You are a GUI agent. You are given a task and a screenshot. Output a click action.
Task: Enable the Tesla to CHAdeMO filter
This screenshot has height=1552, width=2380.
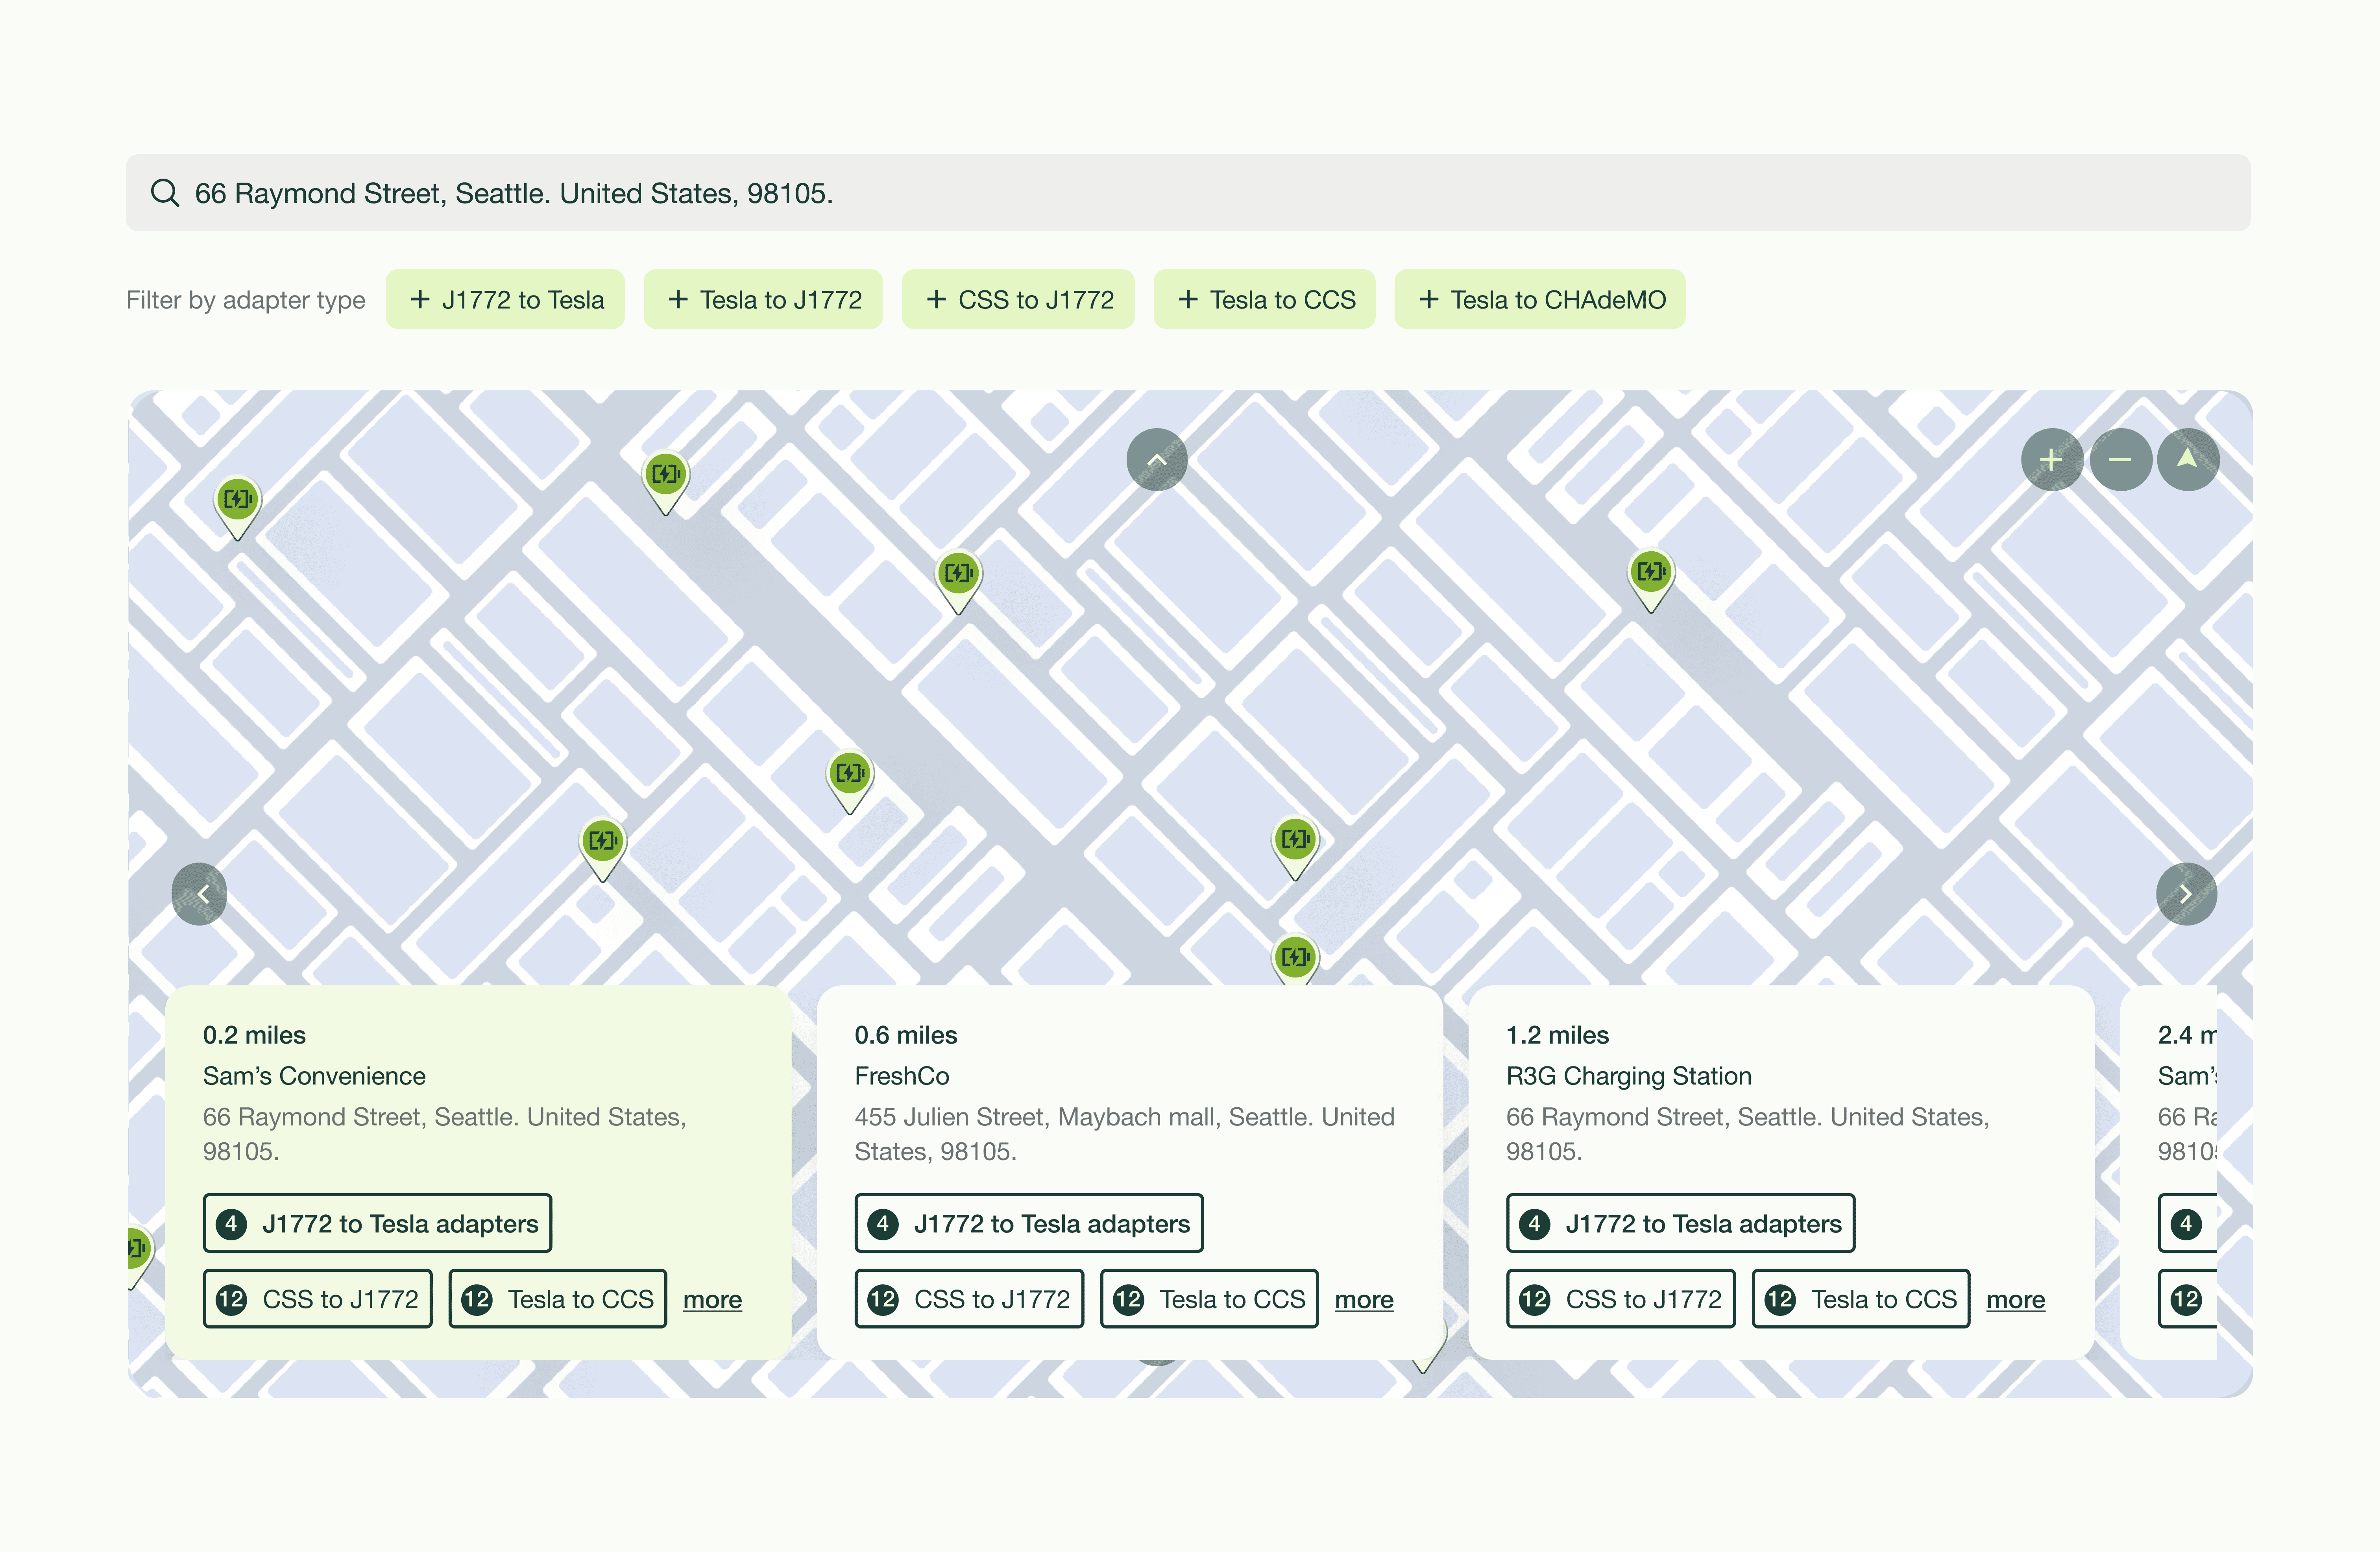(1540, 300)
